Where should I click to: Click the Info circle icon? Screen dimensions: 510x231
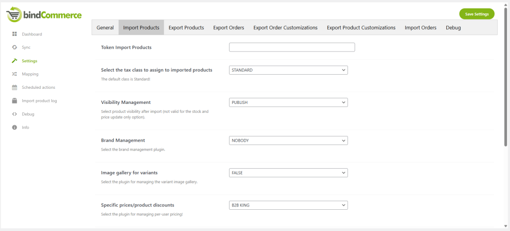tap(14, 128)
